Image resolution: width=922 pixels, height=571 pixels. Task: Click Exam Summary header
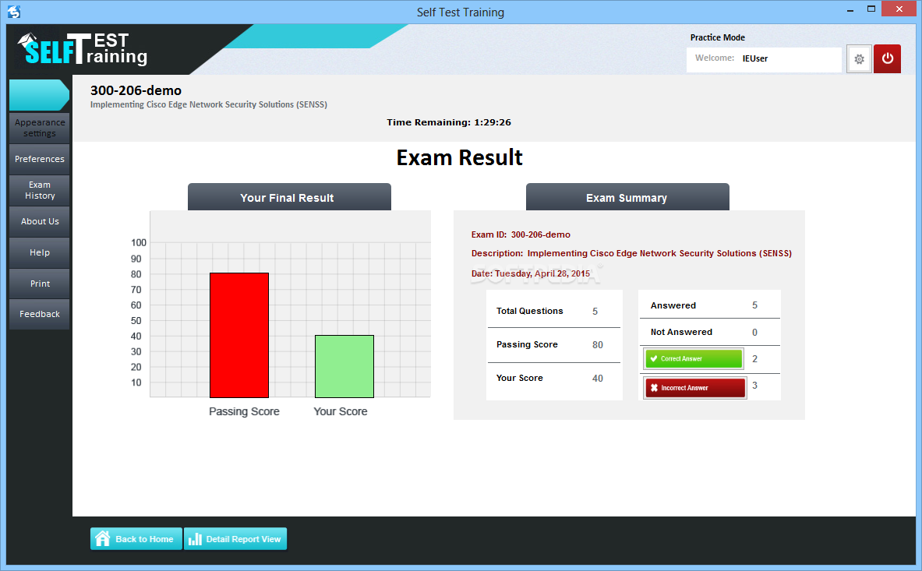coord(627,197)
